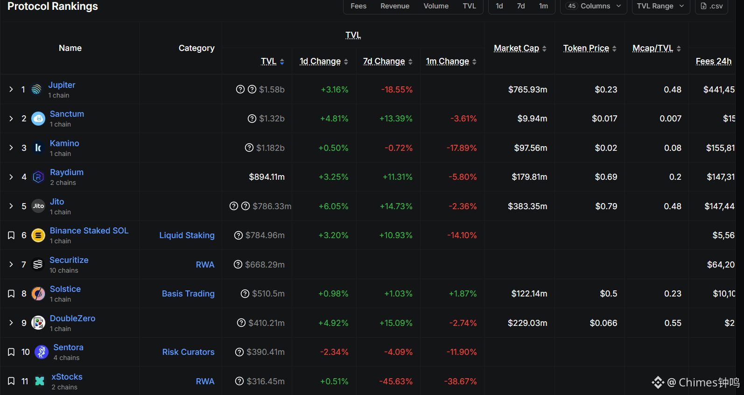Switch to the 7d time period
This screenshot has height=395, width=744.
[521, 6]
